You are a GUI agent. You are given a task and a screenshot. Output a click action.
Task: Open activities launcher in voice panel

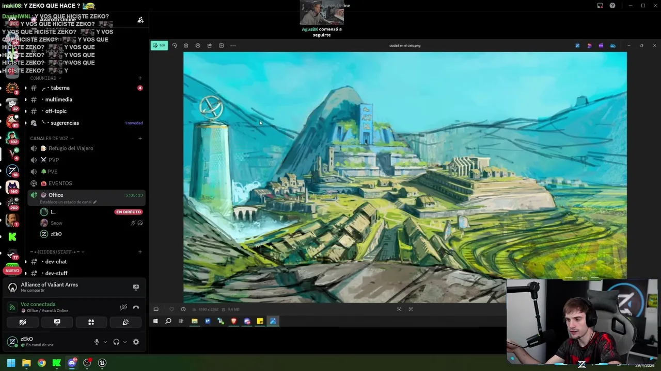[x=91, y=322]
